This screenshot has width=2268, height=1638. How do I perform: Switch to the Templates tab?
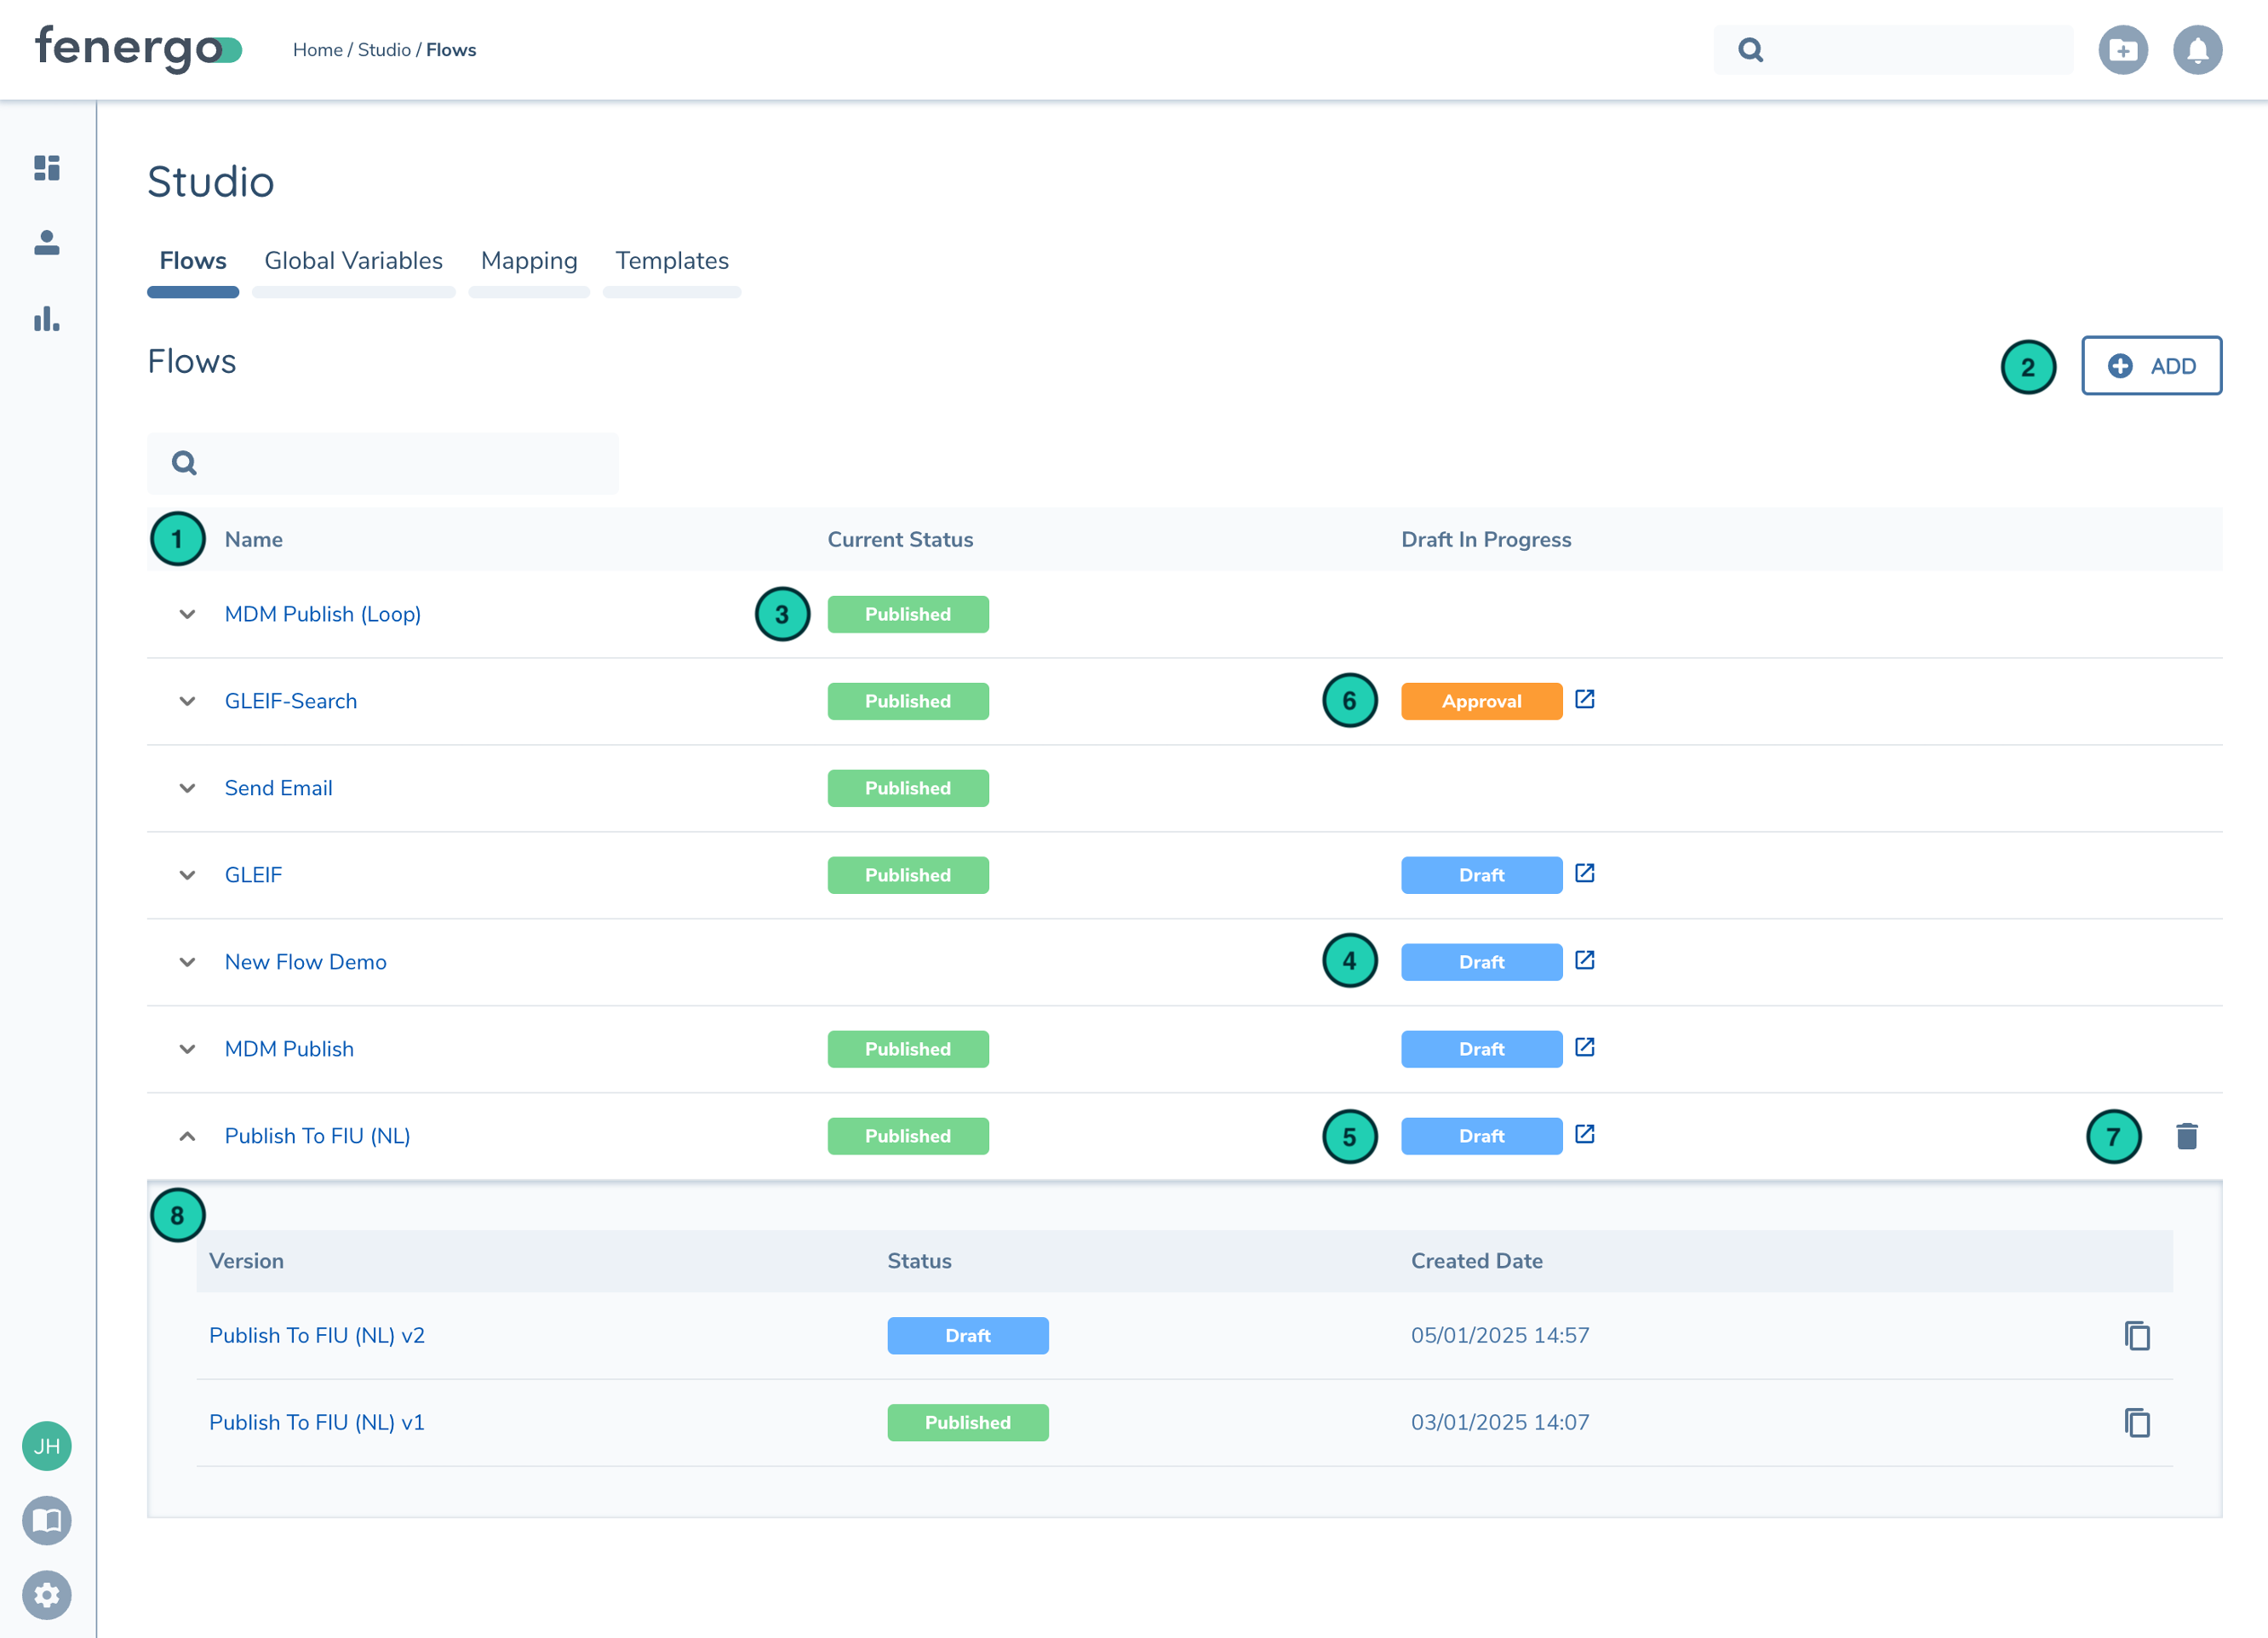click(x=671, y=261)
